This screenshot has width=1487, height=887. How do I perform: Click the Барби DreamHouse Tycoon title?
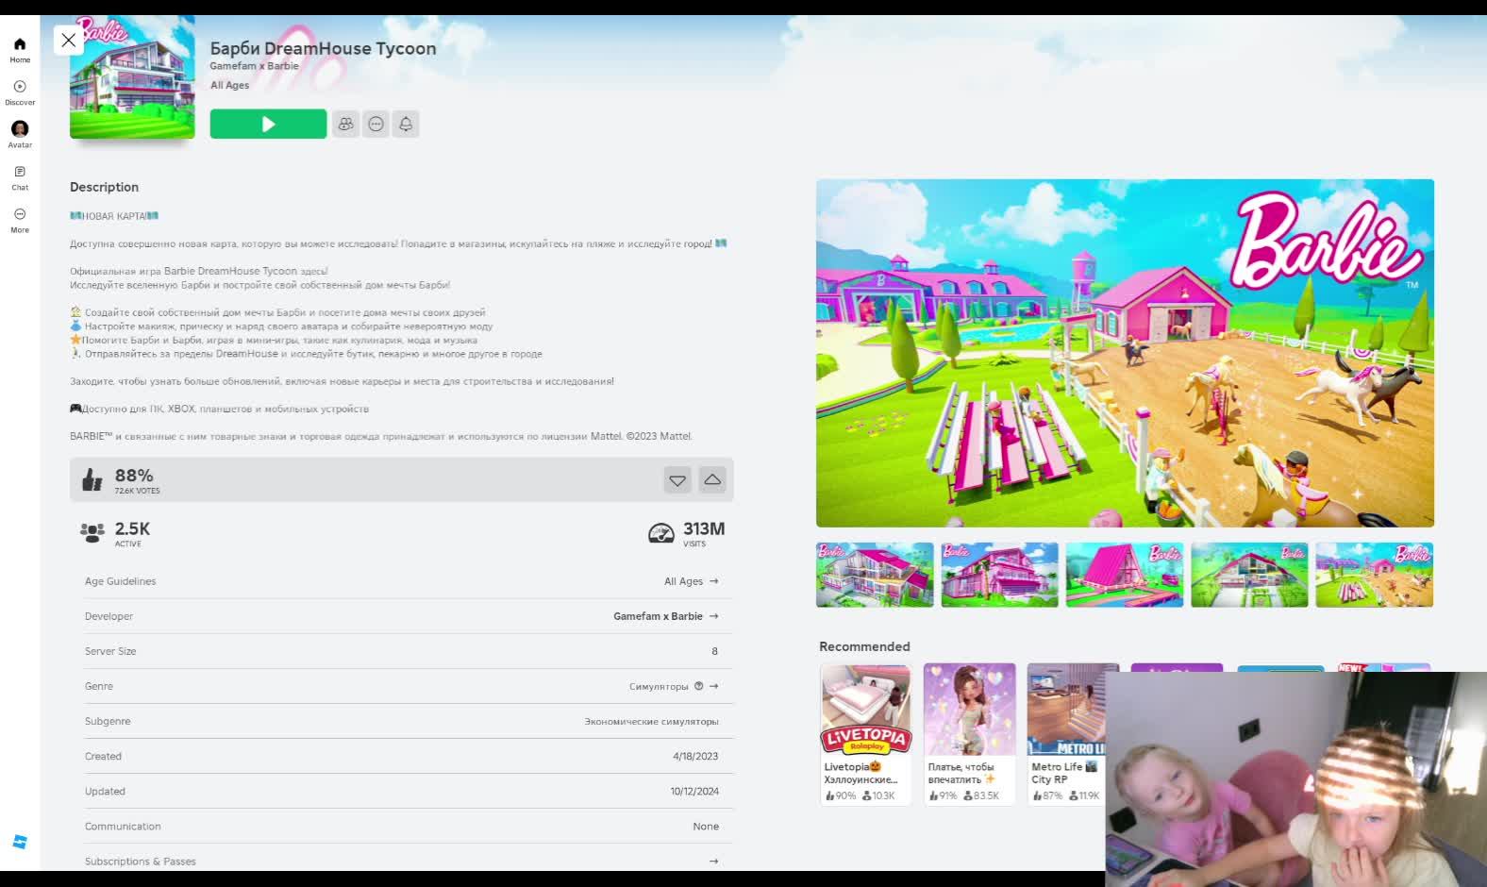click(x=323, y=48)
